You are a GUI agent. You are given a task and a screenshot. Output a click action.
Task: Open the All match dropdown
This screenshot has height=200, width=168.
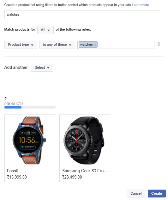point(45,30)
